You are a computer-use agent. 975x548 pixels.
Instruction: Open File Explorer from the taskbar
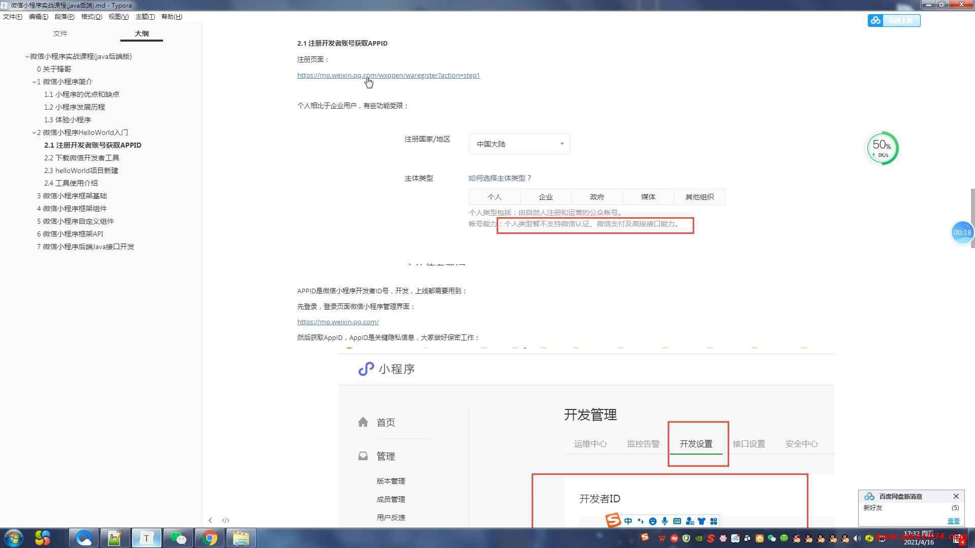(x=241, y=538)
